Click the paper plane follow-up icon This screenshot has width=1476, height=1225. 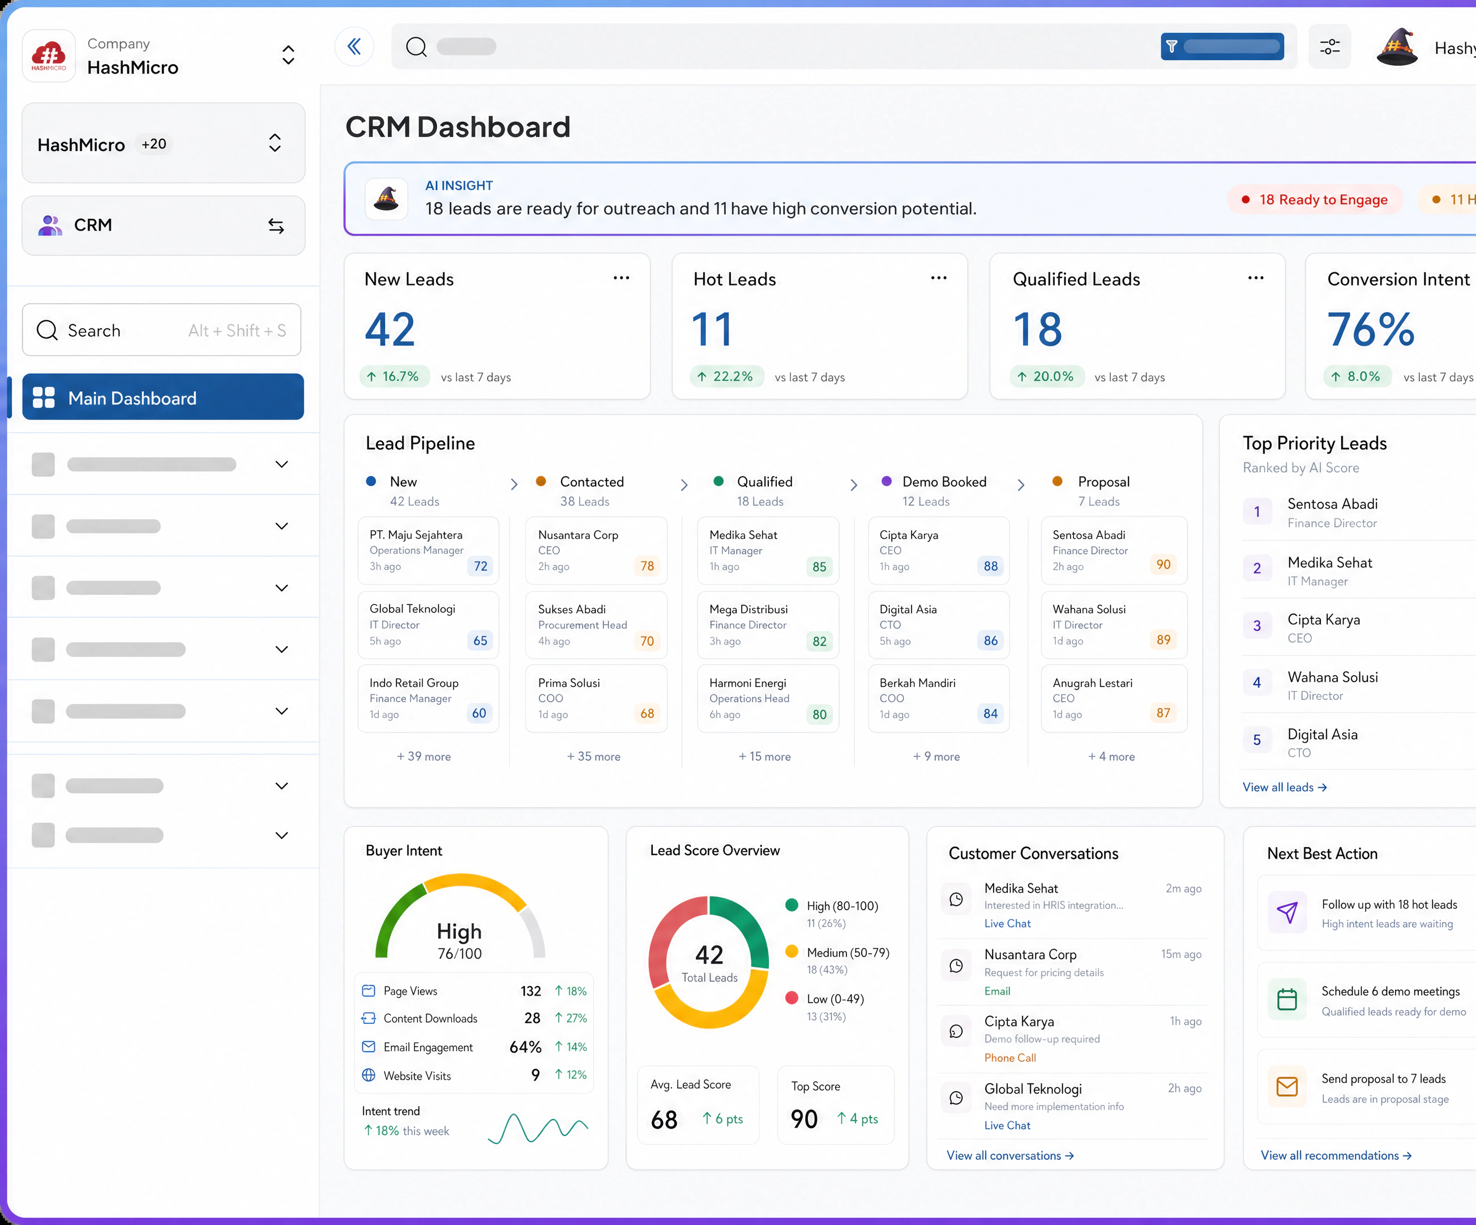coord(1287,912)
